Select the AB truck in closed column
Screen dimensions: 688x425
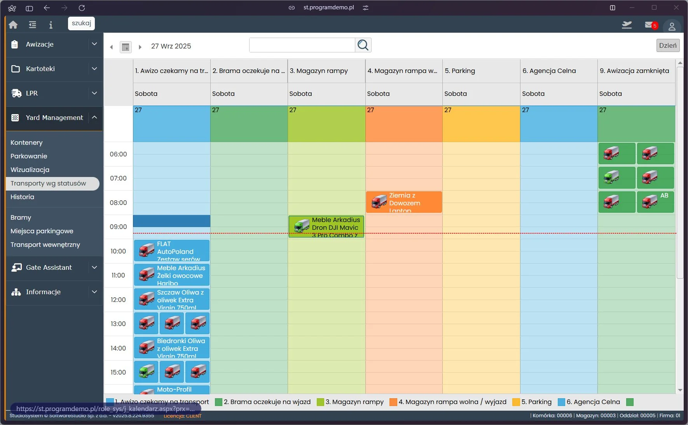point(655,202)
